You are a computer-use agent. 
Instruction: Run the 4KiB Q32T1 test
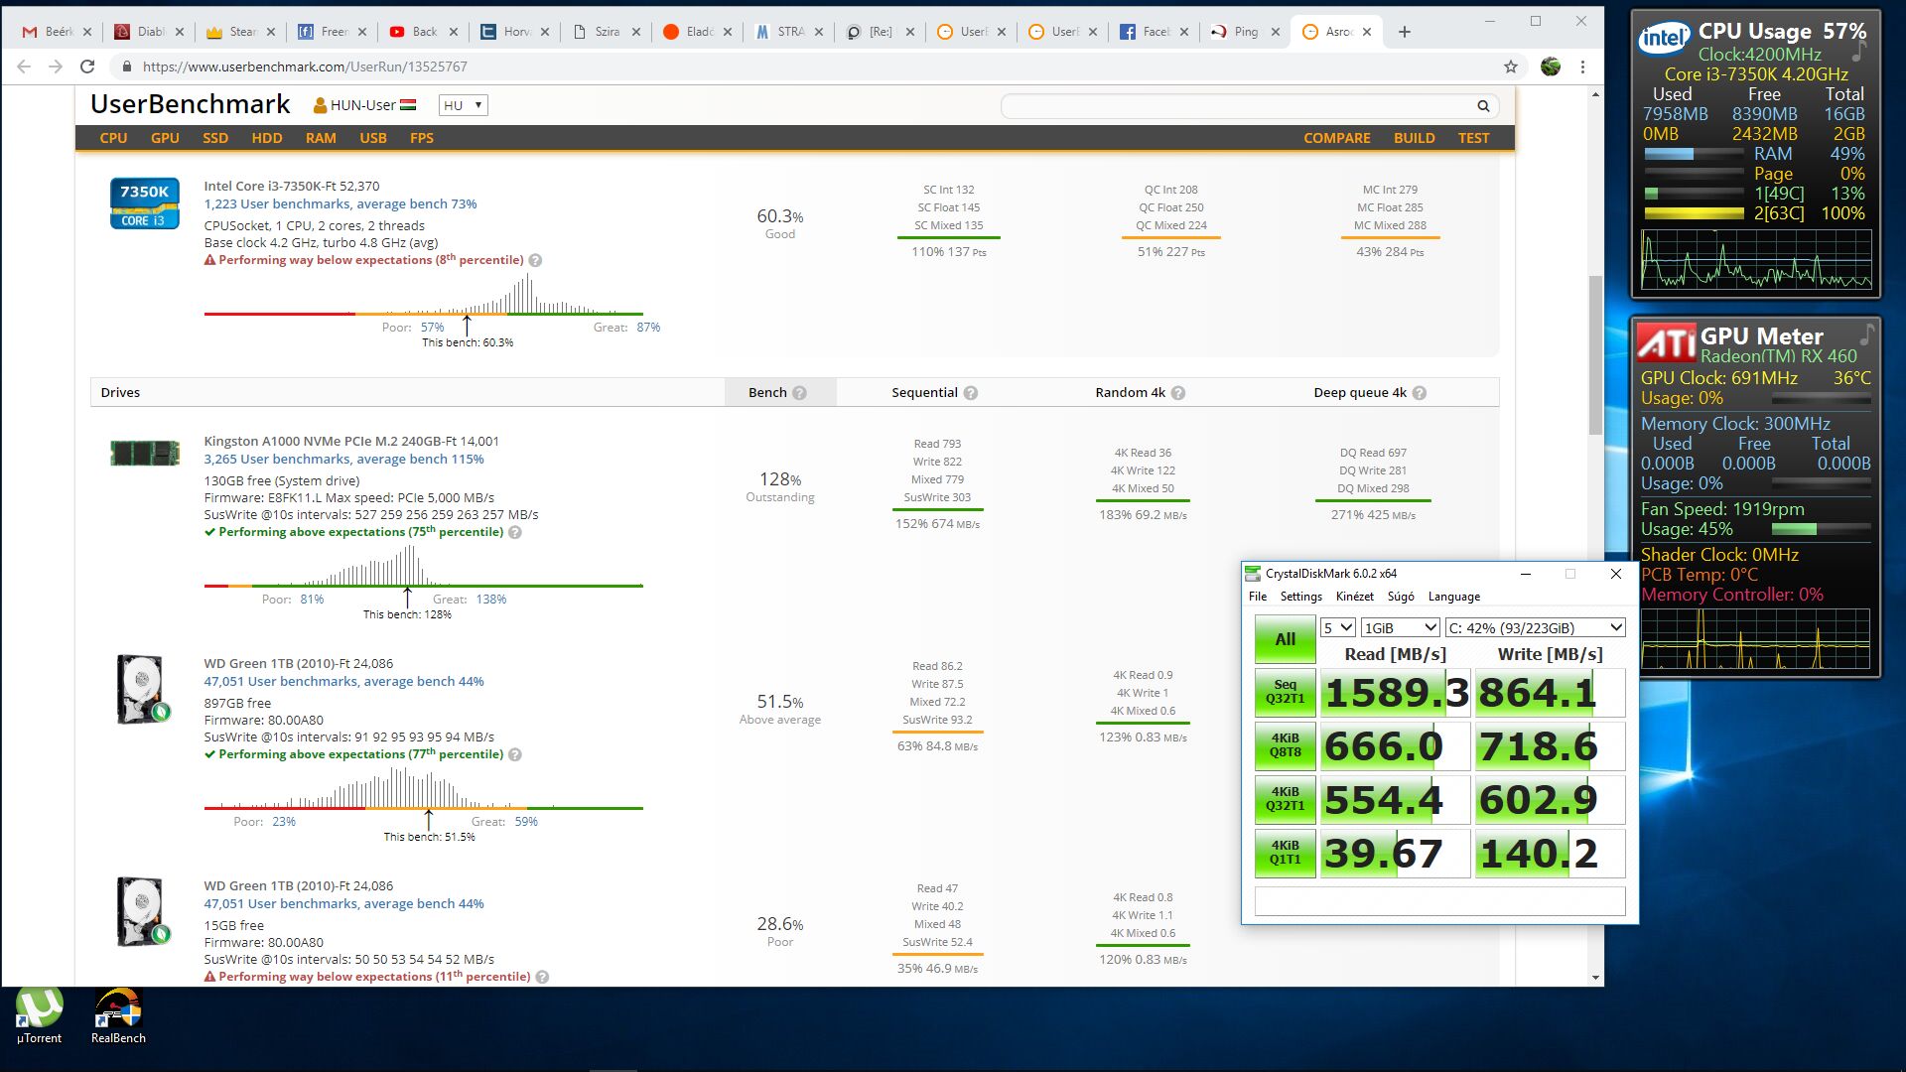tap(1285, 799)
